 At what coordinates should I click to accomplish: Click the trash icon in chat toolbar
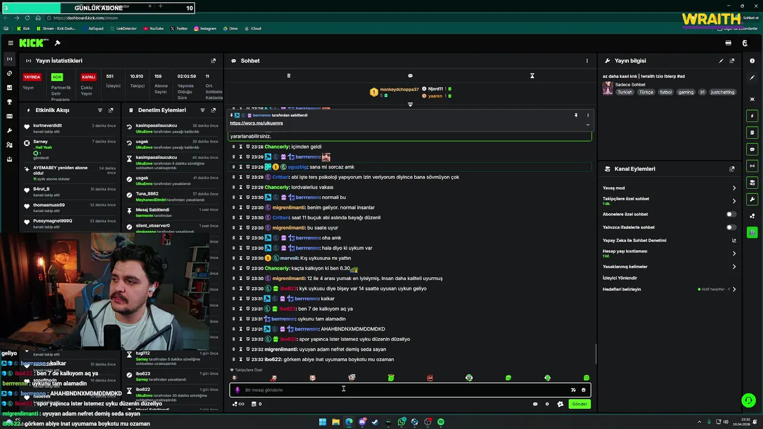[289, 76]
